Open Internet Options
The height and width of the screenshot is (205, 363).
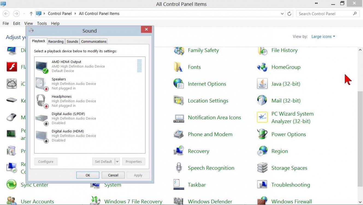(x=207, y=84)
